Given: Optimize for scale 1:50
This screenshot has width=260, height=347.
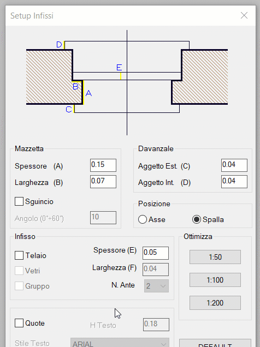Looking at the screenshot, I should (x=215, y=257).
